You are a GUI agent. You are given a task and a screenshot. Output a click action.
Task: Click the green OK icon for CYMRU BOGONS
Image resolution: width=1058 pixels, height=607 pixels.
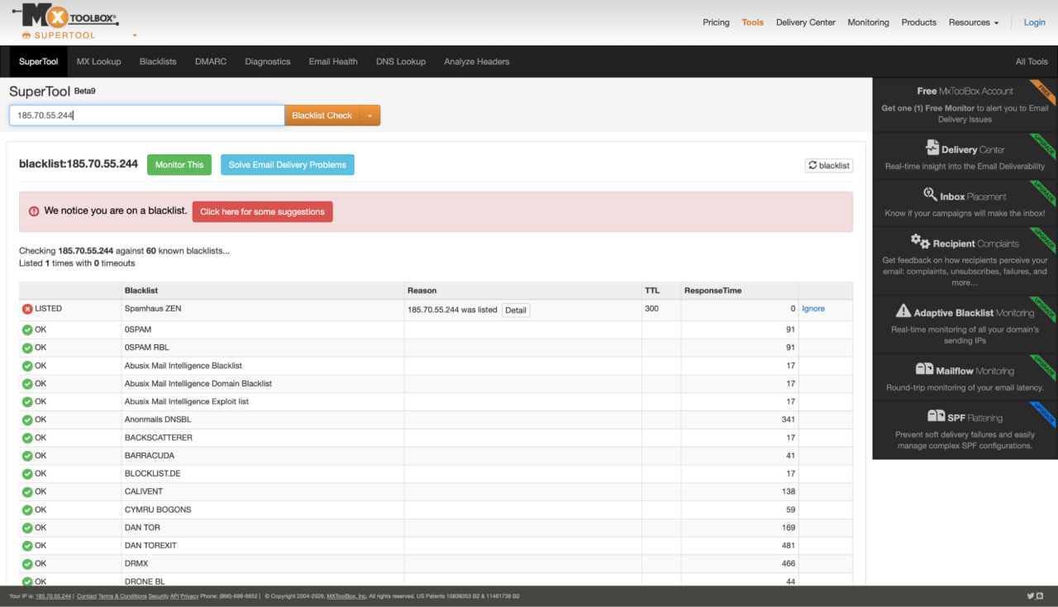point(27,510)
